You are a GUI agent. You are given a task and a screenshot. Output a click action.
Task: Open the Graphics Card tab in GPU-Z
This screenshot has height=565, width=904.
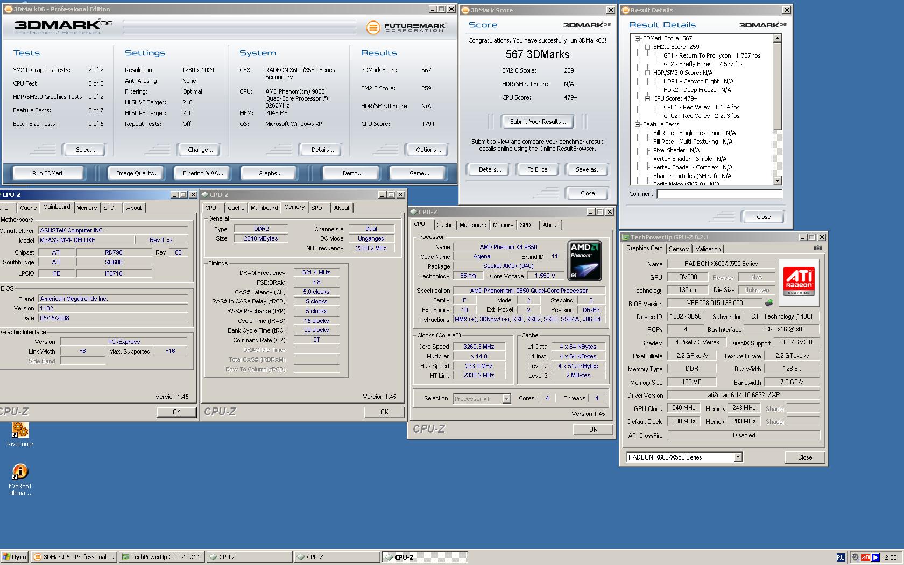[644, 248]
